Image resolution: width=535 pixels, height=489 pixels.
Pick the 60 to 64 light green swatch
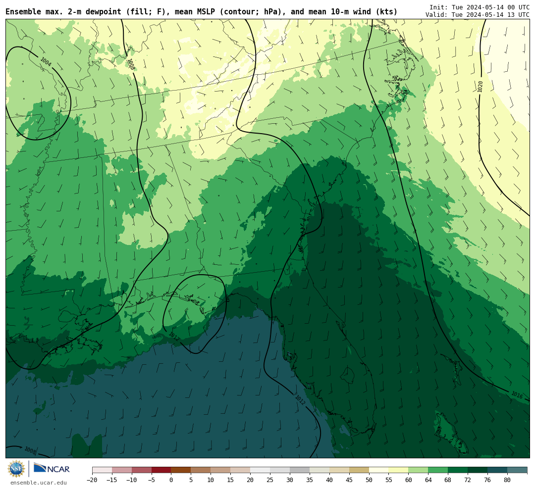[x=419, y=470]
